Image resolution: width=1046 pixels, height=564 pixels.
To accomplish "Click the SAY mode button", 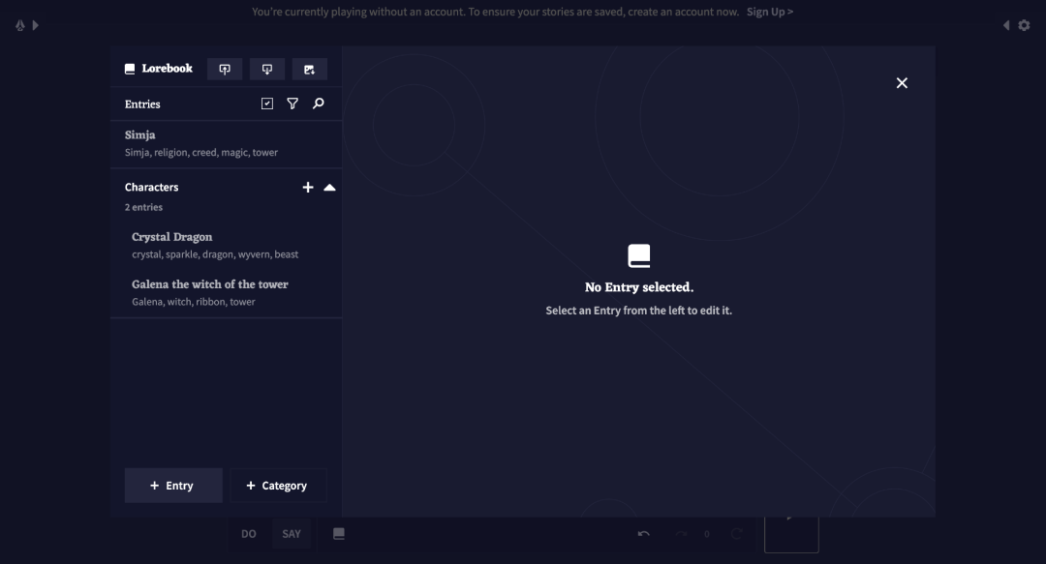I will coord(292,533).
